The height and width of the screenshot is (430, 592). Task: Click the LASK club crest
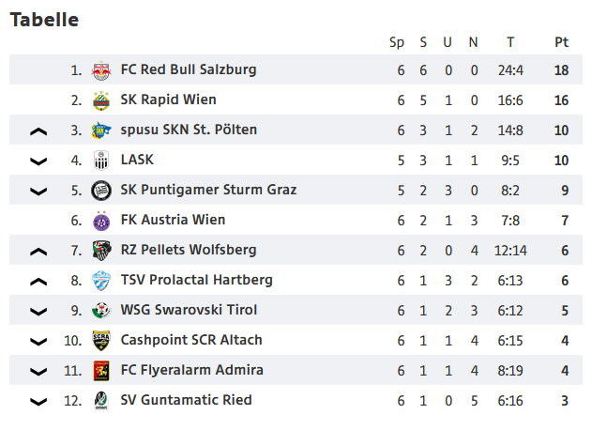tap(101, 161)
